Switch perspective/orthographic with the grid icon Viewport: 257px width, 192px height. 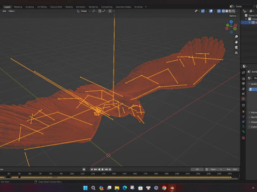coord(236,53)
